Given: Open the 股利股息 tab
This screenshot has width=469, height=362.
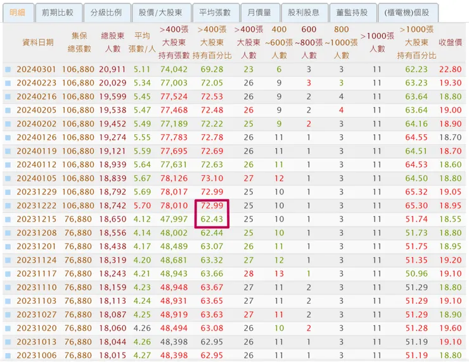Looking at the screenshot, I should (x=304, y=13).
